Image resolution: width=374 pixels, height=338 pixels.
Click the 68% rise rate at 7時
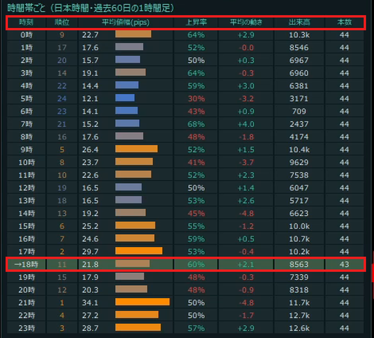coord(196,124)
